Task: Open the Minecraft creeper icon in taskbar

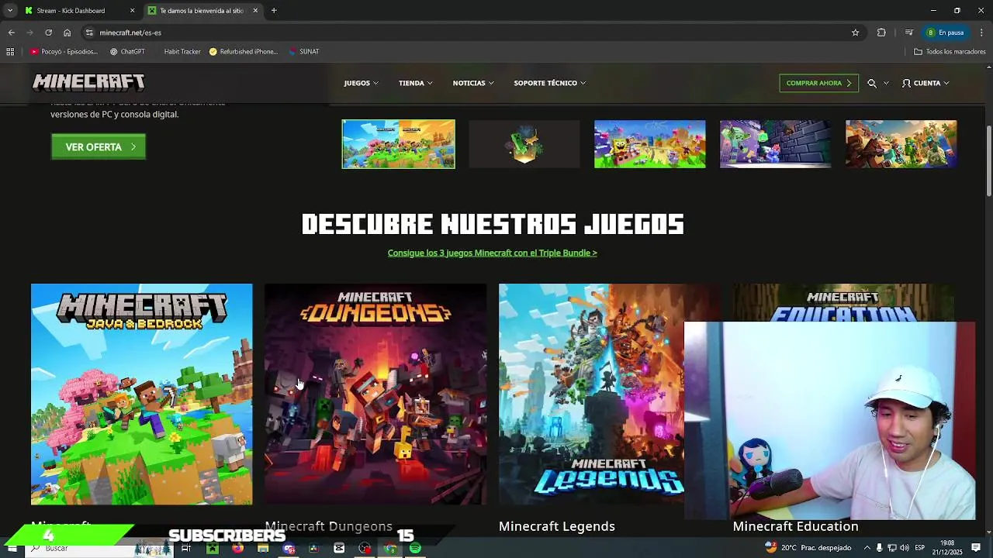Action: coord(212,548)
